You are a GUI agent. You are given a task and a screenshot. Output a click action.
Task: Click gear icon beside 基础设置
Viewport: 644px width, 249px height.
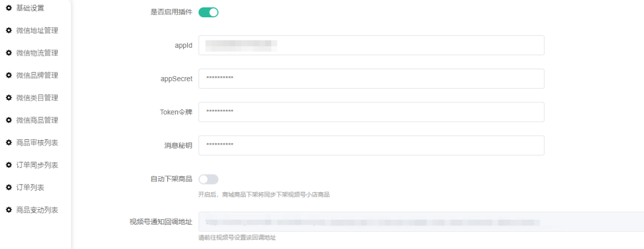point(8,8)
